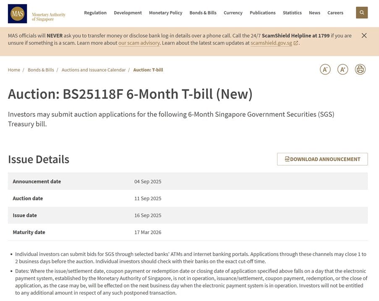
Task: Click the print page icon
Action: point(360,70)
